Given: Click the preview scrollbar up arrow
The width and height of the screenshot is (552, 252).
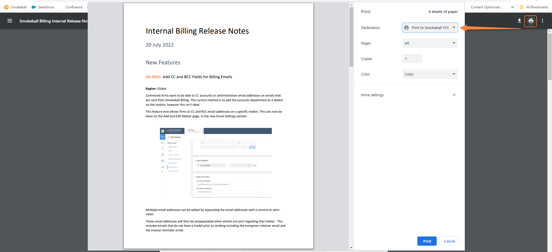Looking at the screenshot, I should (351, 5).
